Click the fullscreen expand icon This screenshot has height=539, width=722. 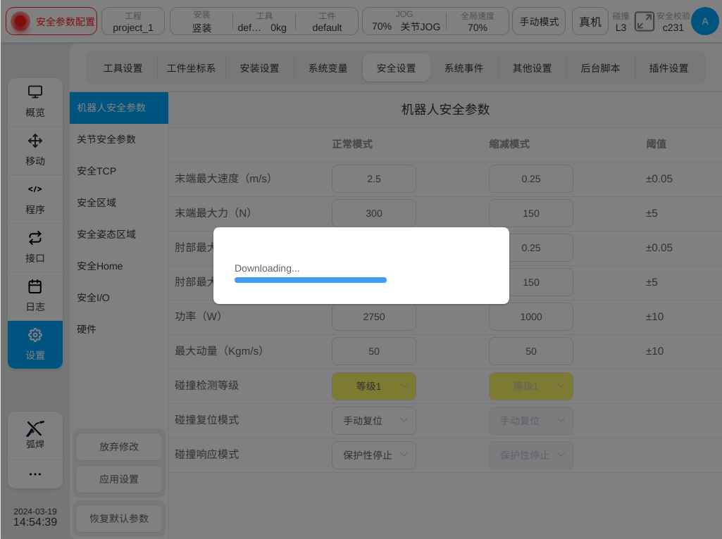coord(645,21)
